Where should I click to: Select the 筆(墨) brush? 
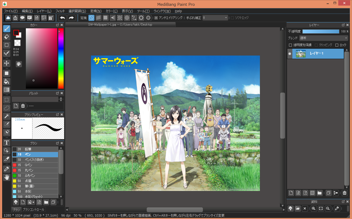click(35, 186)
